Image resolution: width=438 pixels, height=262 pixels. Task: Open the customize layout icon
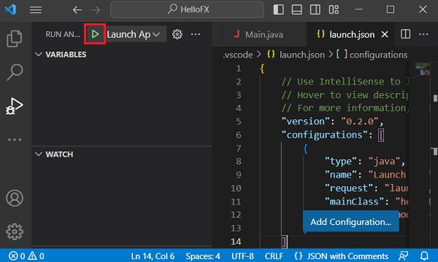point(334,9)
